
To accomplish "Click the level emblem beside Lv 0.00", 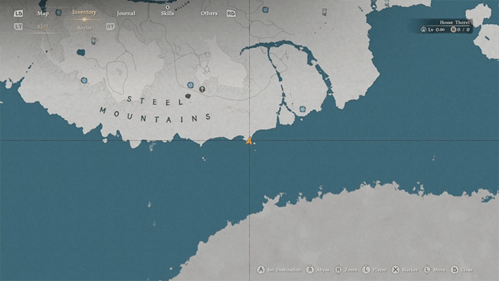I will coord(424,29).
